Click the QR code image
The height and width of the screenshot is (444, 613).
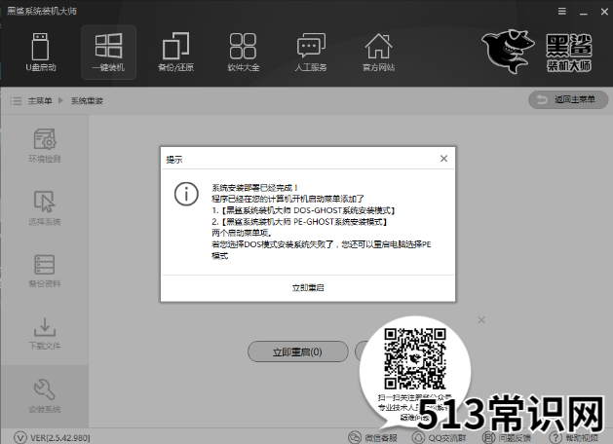[415, 358]
